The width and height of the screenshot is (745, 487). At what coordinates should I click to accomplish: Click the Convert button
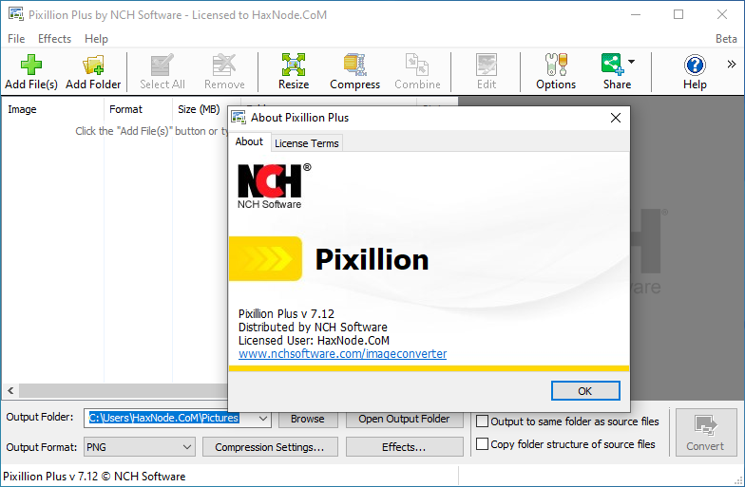click(705, 433)
